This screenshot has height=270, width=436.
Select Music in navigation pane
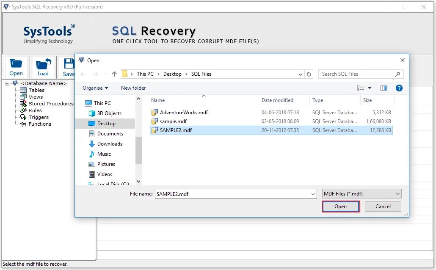pyautogui.click(x=104, y=154)
